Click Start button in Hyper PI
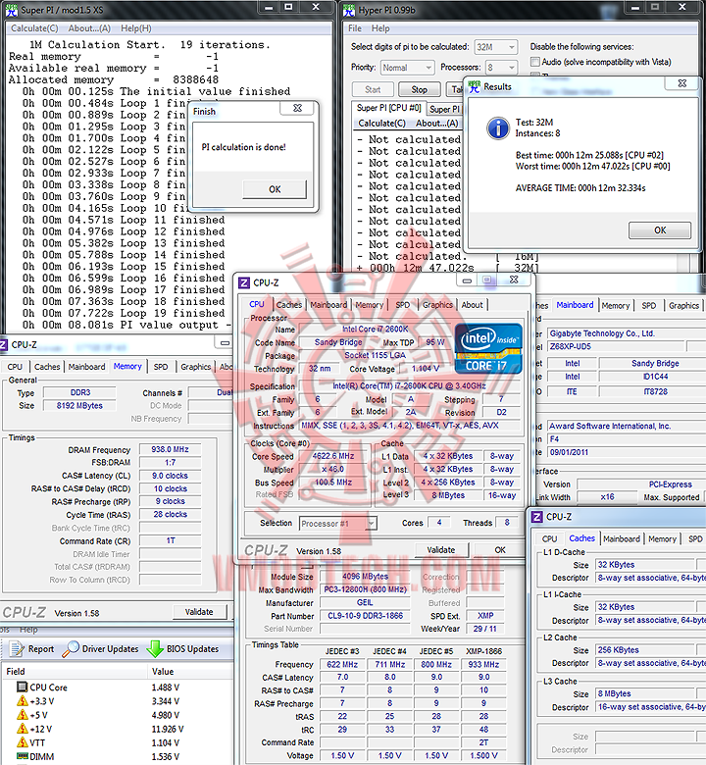 (x=373, y=90)
